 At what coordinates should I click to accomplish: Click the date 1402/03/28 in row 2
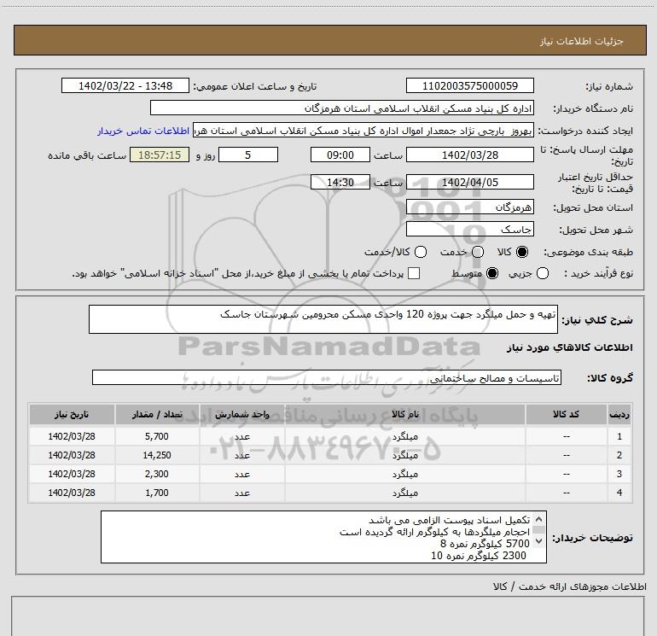pyautogui.click(x=72, y=455)
